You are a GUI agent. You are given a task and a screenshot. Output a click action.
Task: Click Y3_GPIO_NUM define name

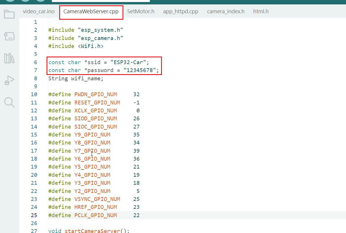point(92,183)
